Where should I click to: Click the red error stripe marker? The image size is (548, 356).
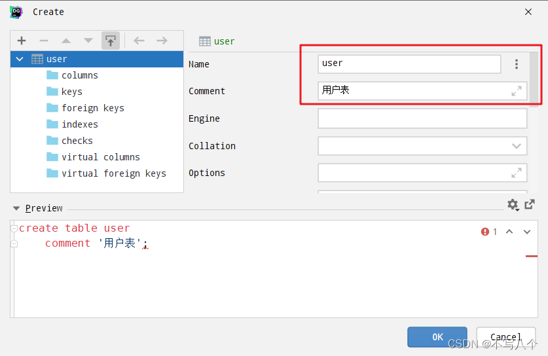point(532,257)
